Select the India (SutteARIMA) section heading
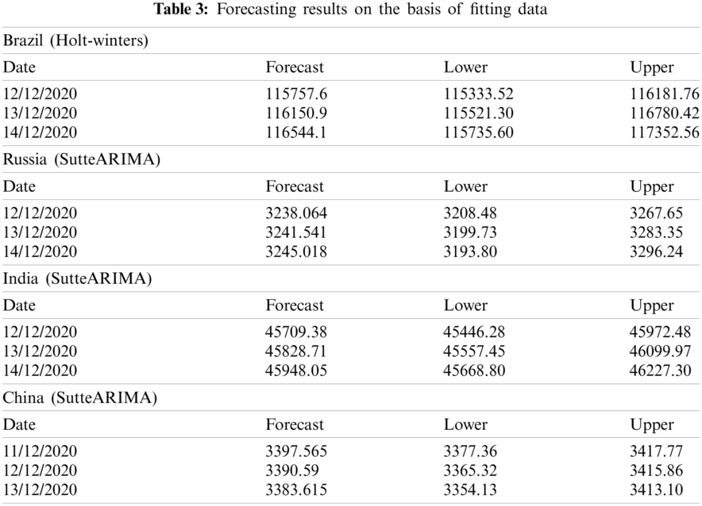The image size is (702, 506). tap(78, 278)
